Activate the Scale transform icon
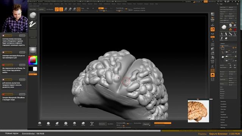The image size is (242, 136). click(70, 9)
